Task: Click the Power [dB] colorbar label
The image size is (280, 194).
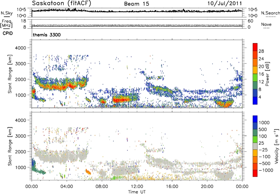Action: [267, 74]
